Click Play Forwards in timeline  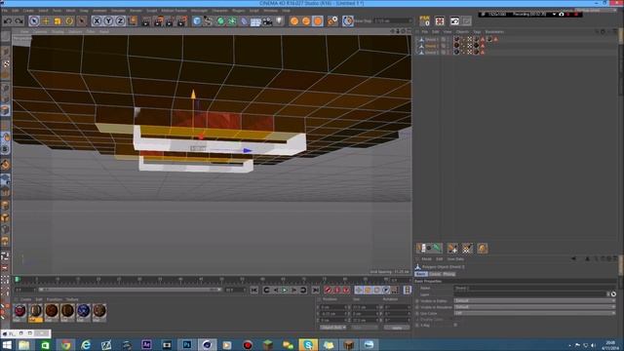click(285, 291)
